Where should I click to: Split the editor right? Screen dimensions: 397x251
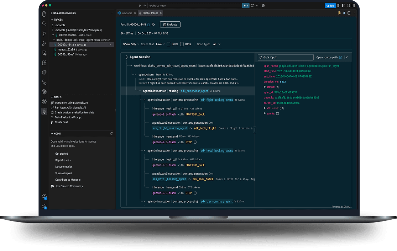pos(349,13)
